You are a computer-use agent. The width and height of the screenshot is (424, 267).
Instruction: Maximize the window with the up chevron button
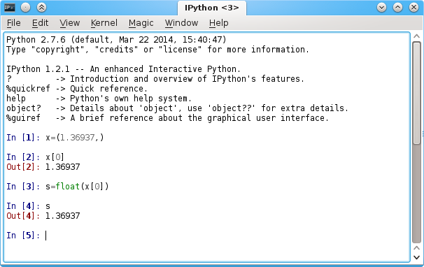[397, 8]
